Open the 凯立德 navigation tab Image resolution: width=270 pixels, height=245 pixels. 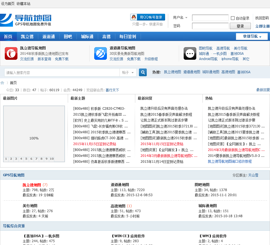[27, 36]
